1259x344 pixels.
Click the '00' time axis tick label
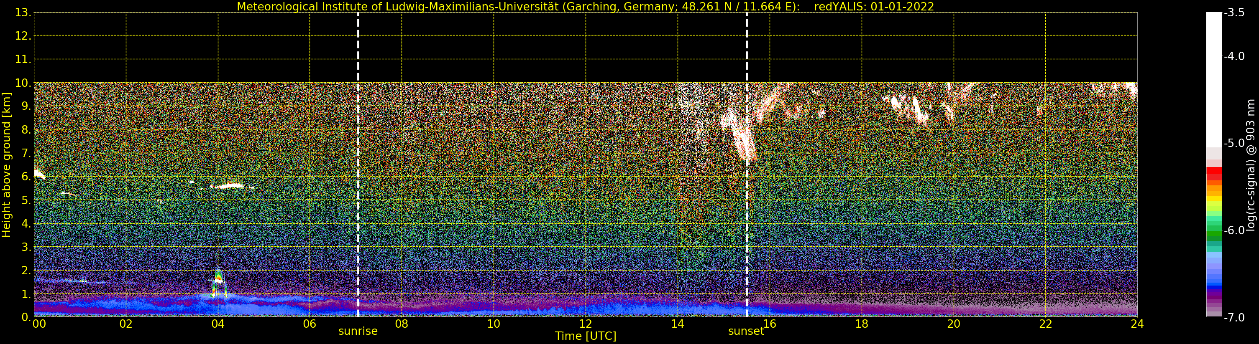coord(39,324)
